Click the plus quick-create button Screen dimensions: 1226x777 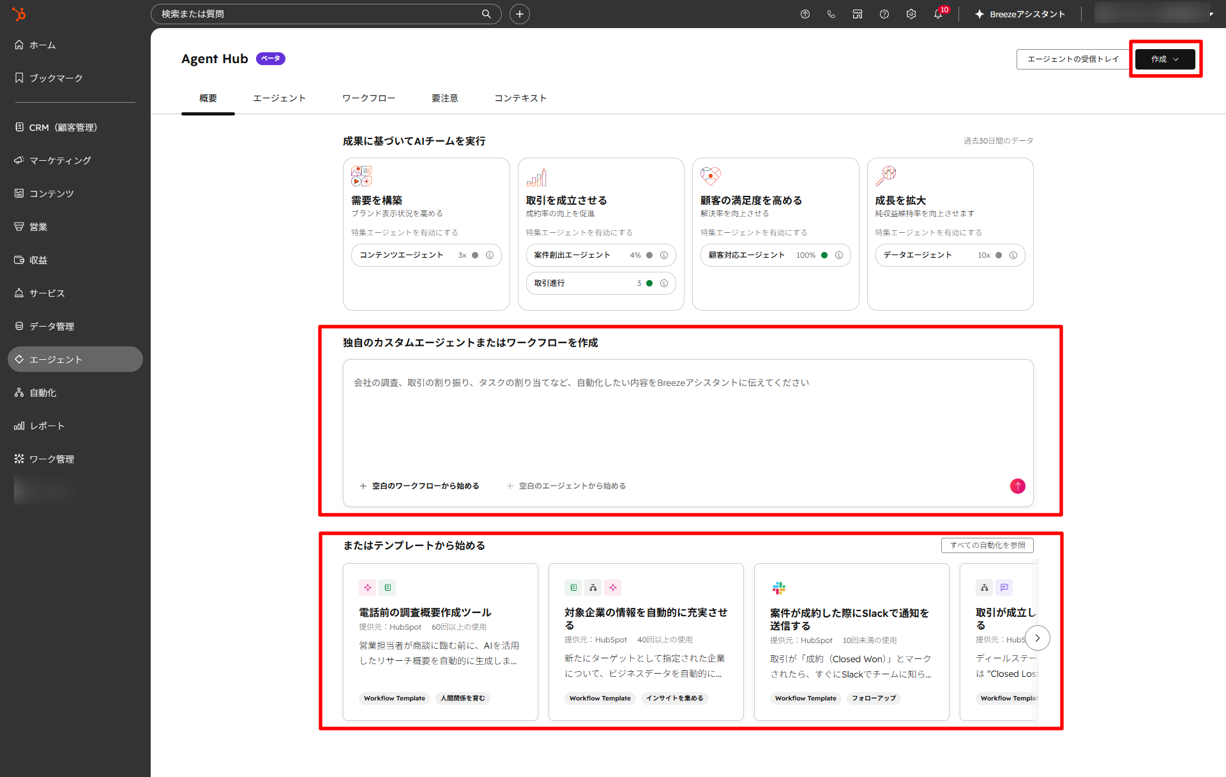(520, 14)
